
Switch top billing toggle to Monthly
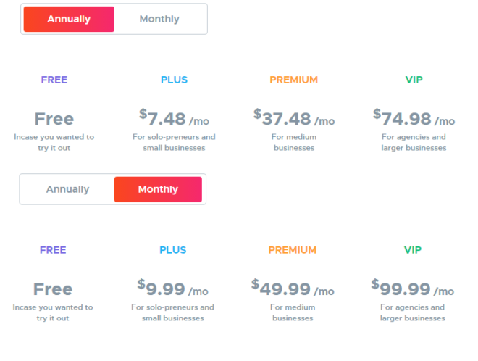(159, 20)
